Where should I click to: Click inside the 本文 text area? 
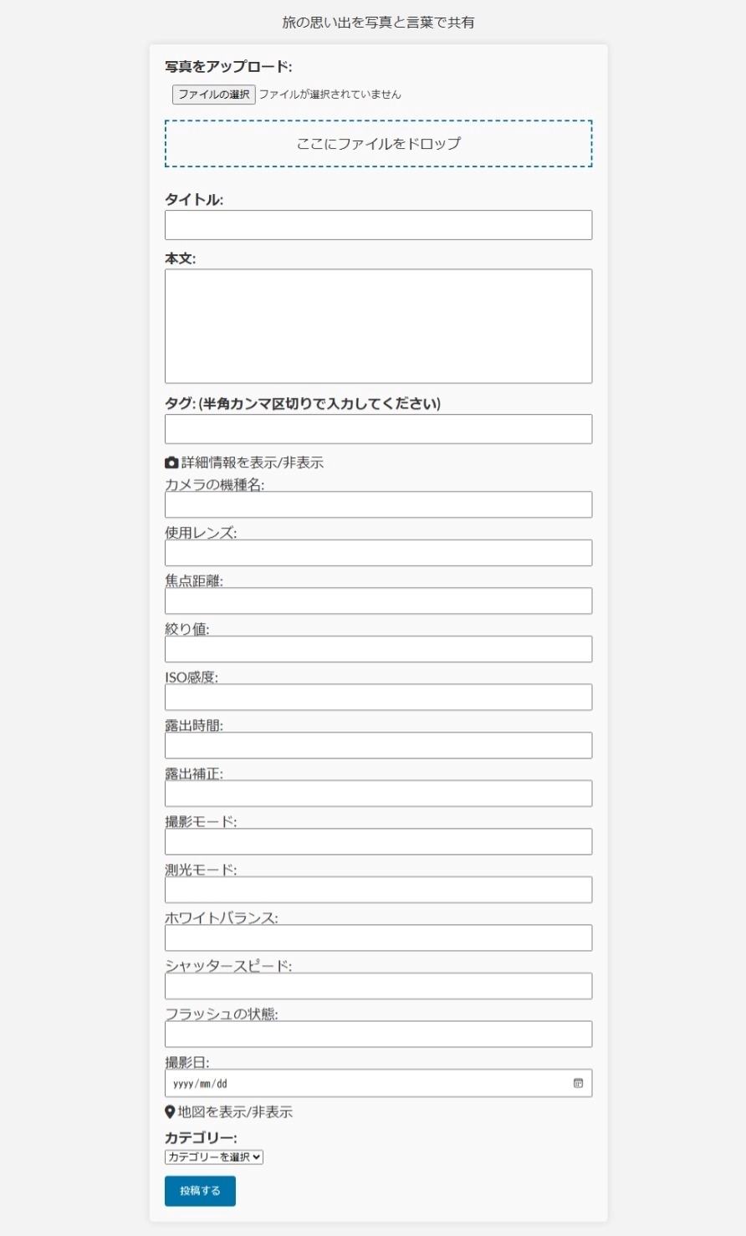[378, 326]
